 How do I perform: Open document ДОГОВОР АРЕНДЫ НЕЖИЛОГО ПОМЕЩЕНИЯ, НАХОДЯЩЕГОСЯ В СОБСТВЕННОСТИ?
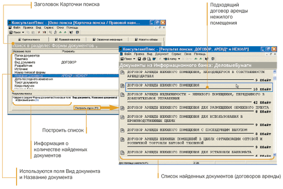196,74
